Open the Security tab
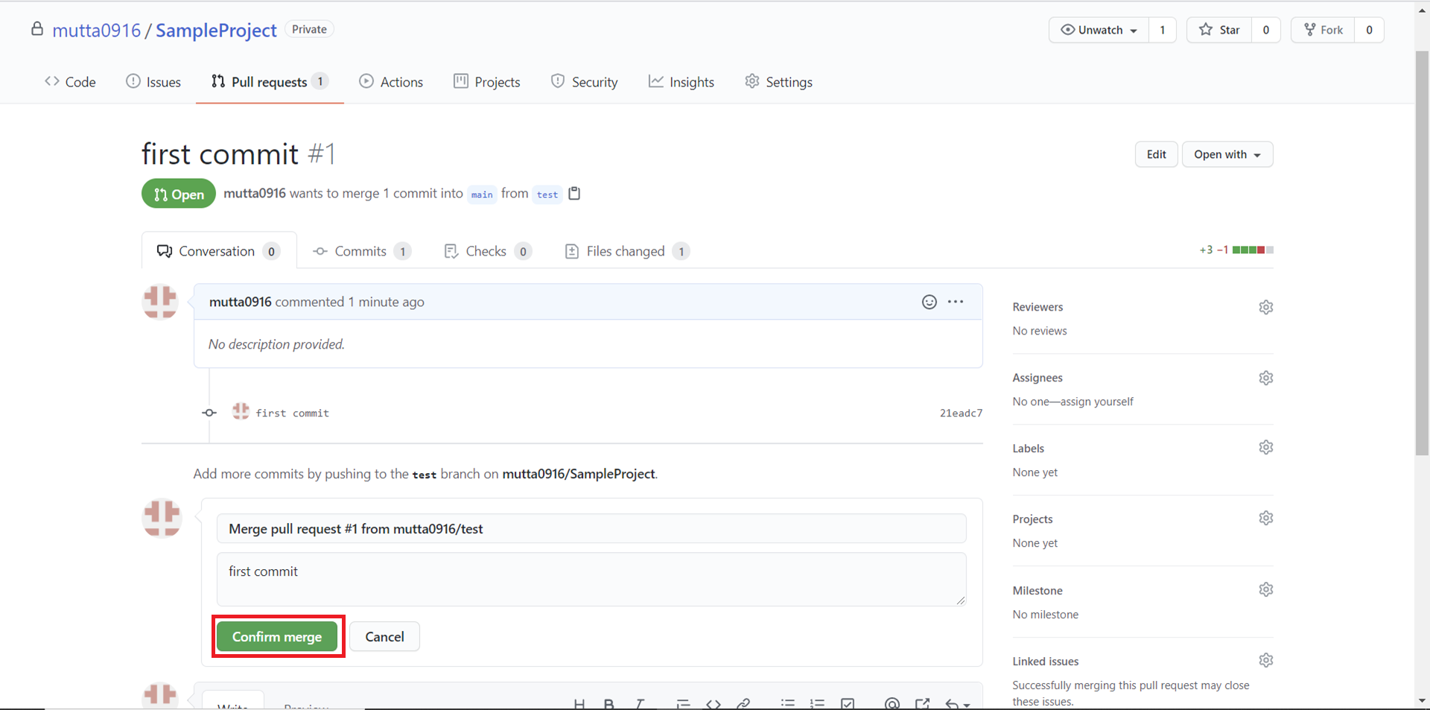This screenshot has height=710, width=1430. pos(585,82)
